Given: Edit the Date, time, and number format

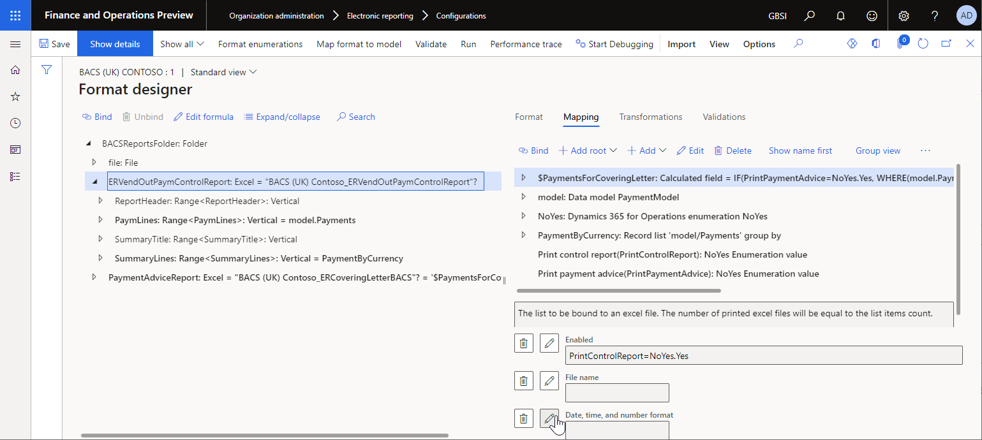Looking at the screenshot, I should coord(549,418).
